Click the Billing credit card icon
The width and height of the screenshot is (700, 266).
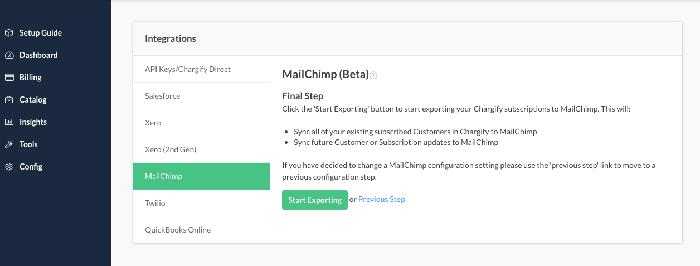[x=9, y=78]
